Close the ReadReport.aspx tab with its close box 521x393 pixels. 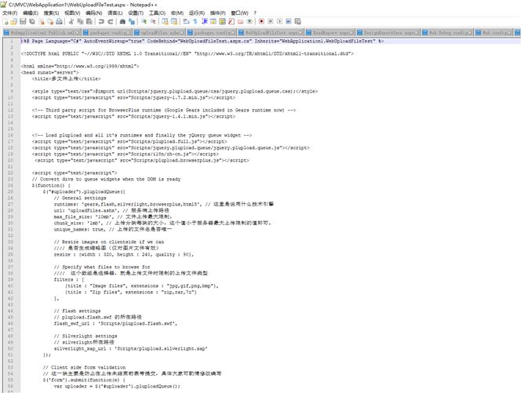[352, 33]
